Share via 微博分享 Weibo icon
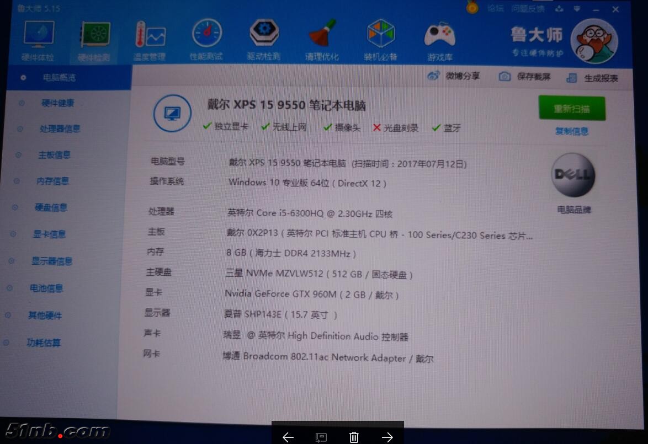The image size is (648, 444). [433, 76]
